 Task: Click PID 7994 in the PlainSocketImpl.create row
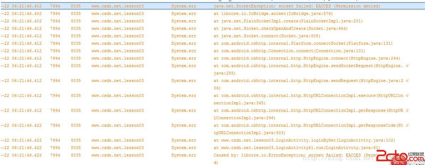[x=55, y=21]
